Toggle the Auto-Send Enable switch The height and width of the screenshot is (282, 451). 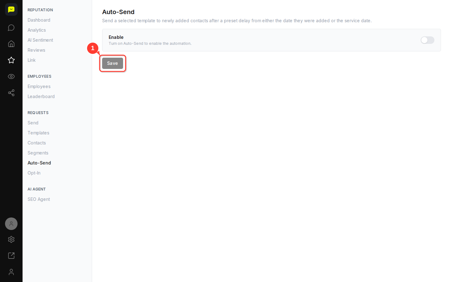pos(428,40)
